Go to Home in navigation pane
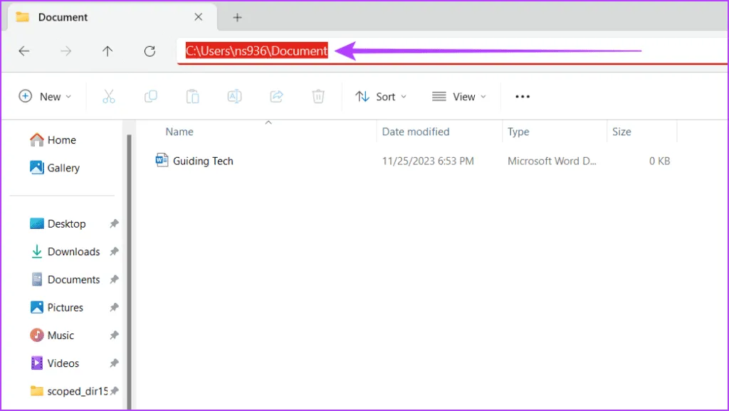Image resolution: width=729 pixels, height=411 pixels. (61, 140)
